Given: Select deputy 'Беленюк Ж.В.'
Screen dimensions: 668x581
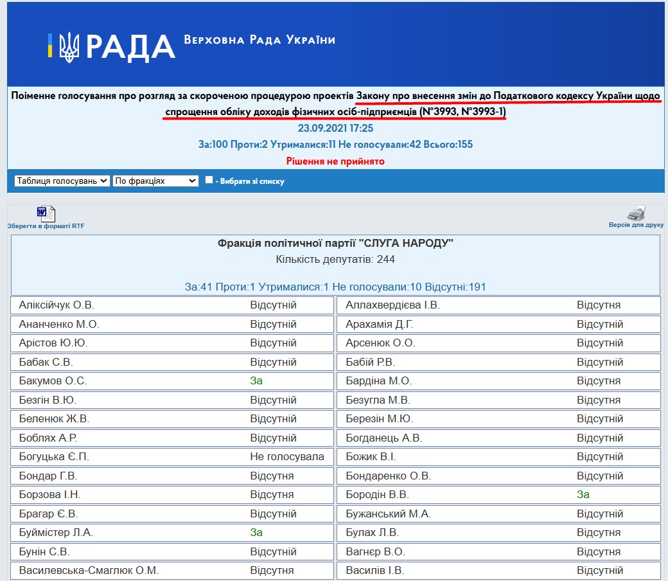Looking at the screenshot, I should coord(54,419).
